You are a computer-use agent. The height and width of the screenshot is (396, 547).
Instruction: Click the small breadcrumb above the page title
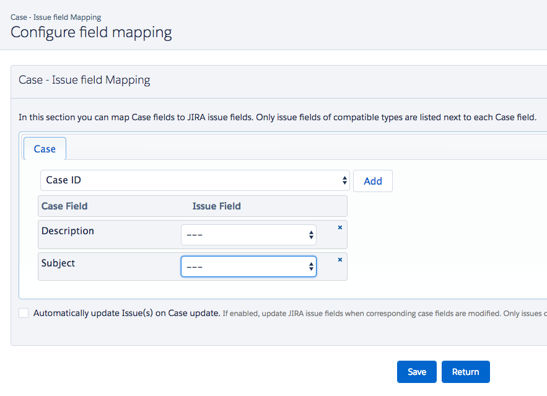coord(56,17)
